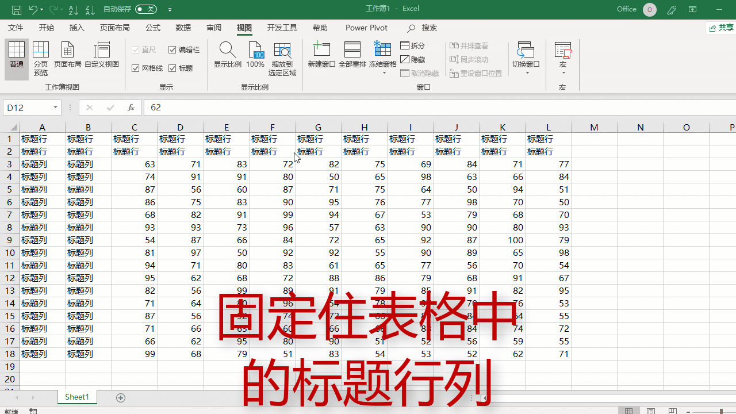Click the formula bar cancel X icon
This screenshot has height=414, width=736.
pos(89,108)
